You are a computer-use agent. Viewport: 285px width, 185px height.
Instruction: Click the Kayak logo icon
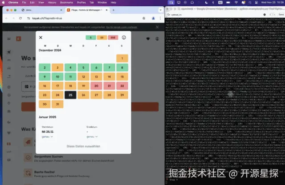tap(19, 39)
